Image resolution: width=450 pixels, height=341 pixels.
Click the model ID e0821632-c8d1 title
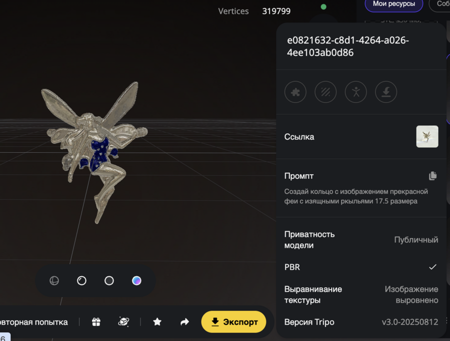tap(348, 46)
